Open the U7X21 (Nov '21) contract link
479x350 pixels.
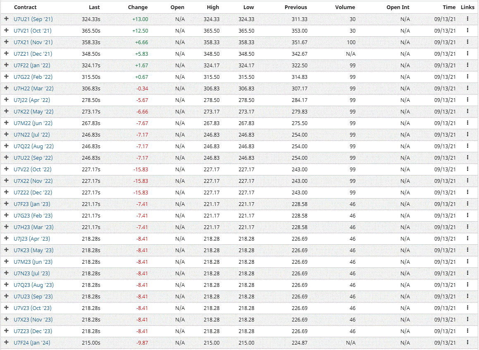click(33, 42)
